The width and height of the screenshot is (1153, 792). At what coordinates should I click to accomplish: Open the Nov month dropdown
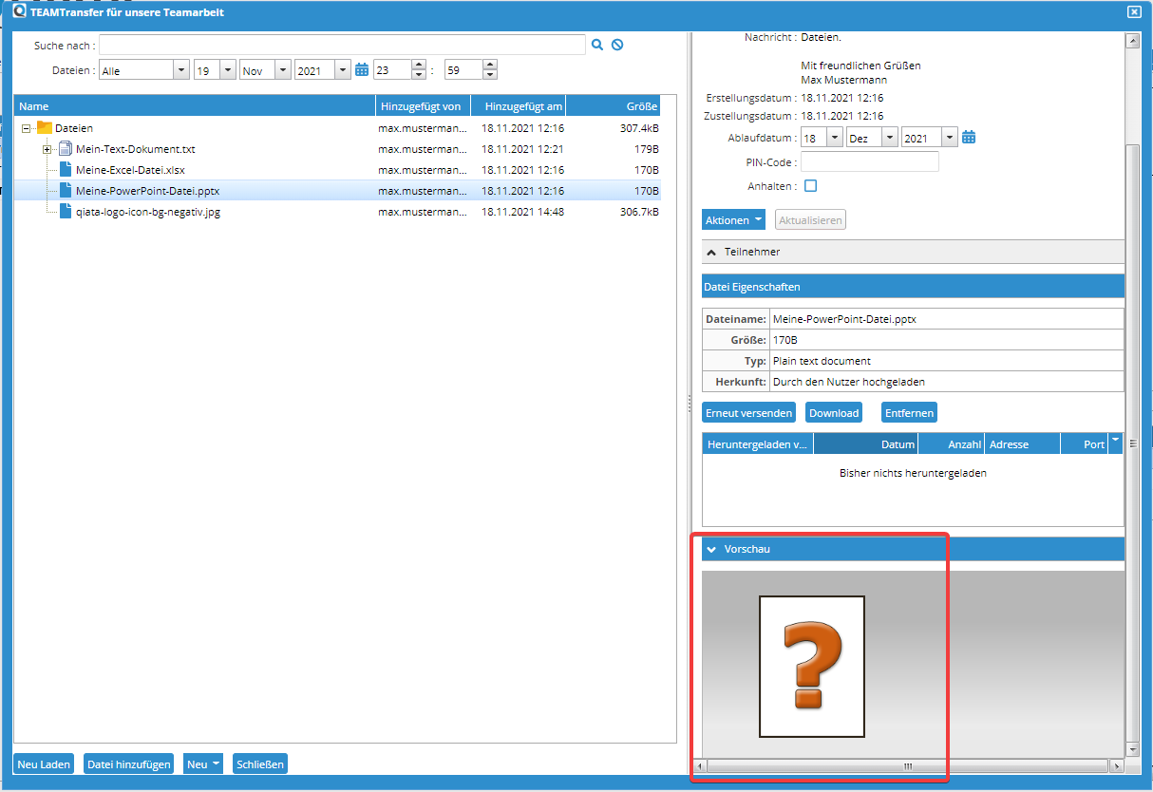[x=282, y=69]
